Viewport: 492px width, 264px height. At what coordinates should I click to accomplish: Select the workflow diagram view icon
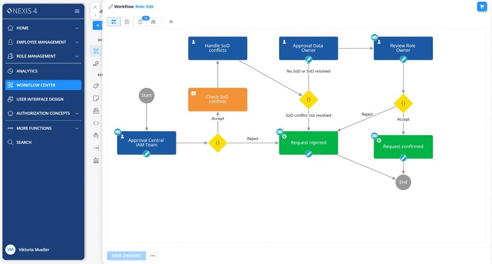point(114,22)
